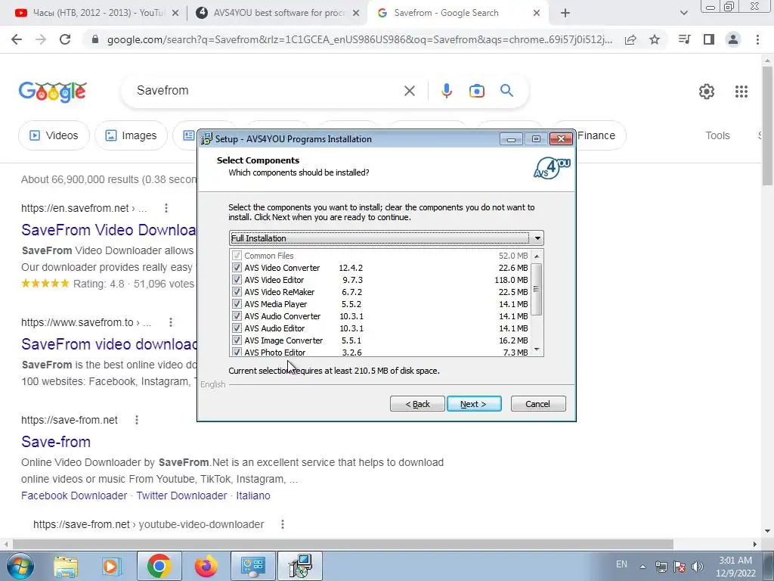Click Next in the AVS4YOU setup
774x581 pixels.
[x=474, y=404]
